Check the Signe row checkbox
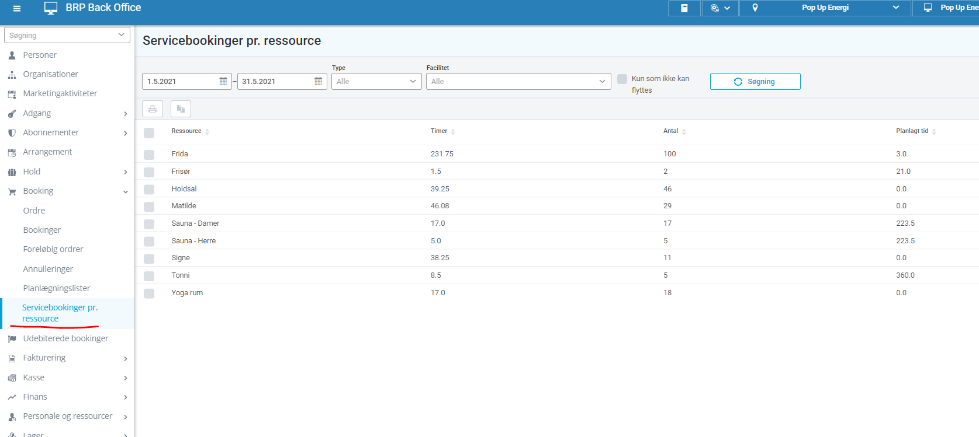 click(149, 258)
